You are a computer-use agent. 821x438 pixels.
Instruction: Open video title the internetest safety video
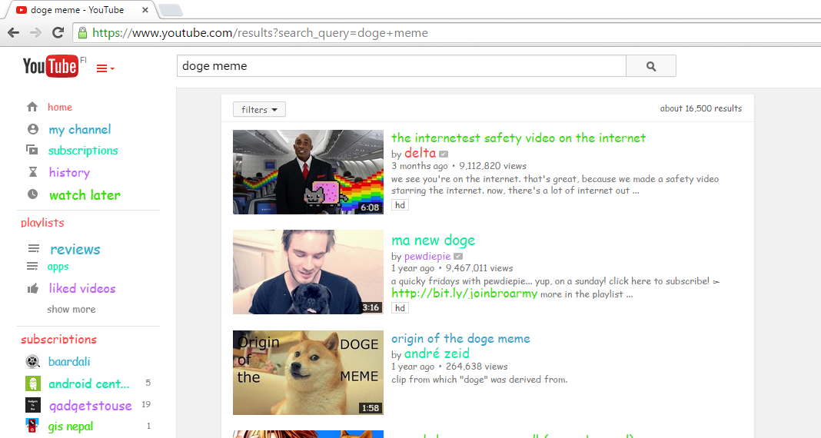[x=518, y=138]
